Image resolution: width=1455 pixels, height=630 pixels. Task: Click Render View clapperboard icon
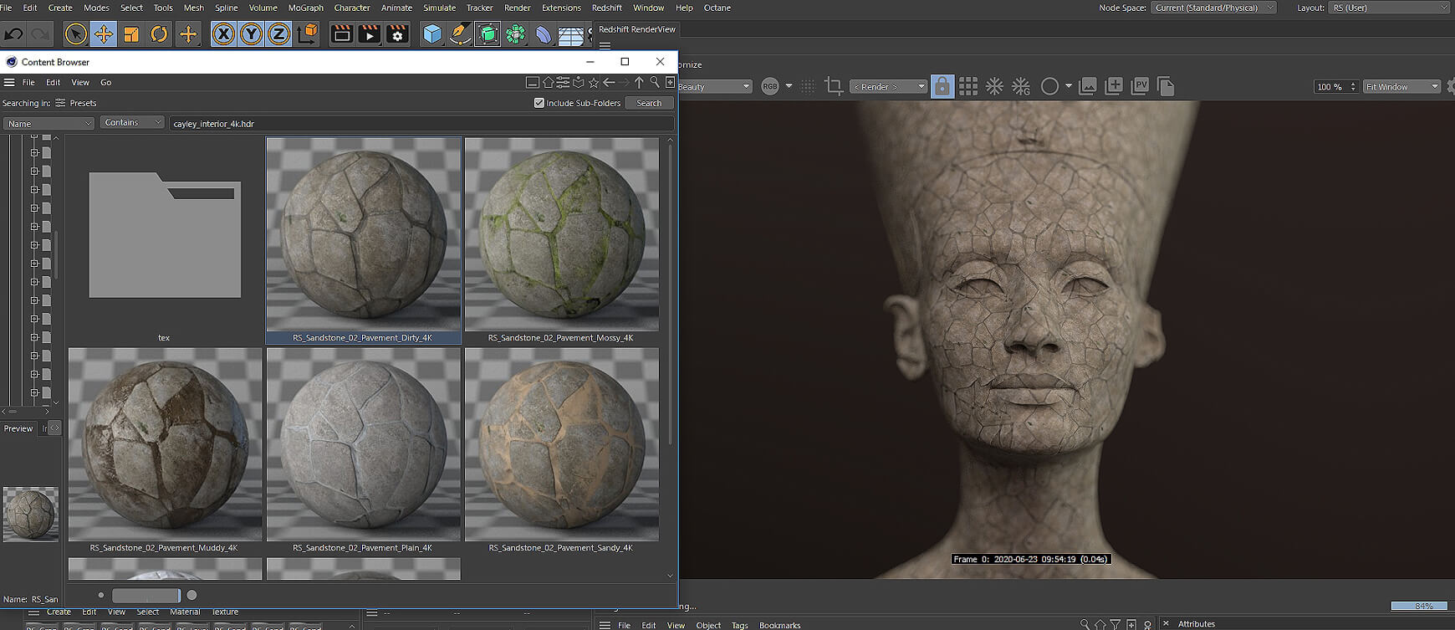pos(342,34)
